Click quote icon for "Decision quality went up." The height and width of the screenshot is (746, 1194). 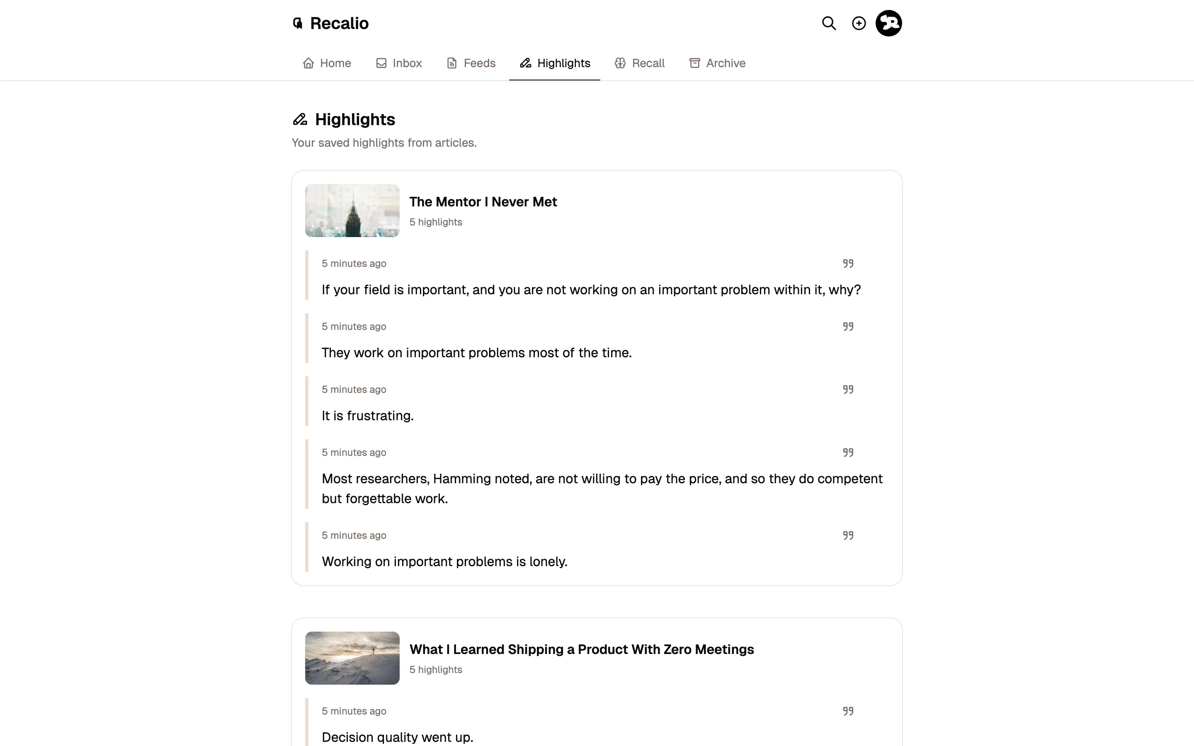click(x=848, y=711)
